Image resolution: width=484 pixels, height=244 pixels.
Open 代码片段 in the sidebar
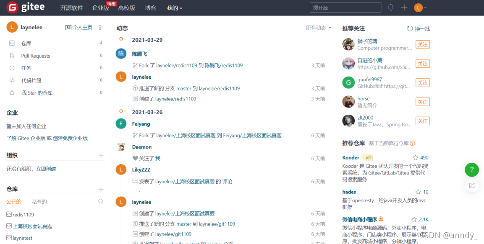coord(31,80)
